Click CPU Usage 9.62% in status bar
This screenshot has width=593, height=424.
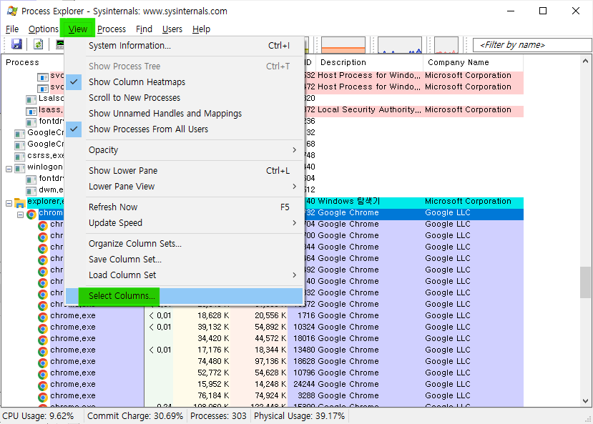click(x=38, y=416)
